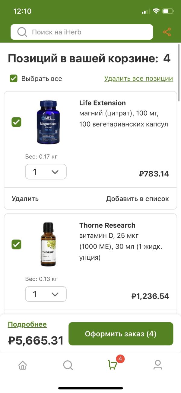This screenshot has width=181, height=393.
Task: Expand "Подробнее" order total details
Action: pyautogui.click(x=27, y=325)
